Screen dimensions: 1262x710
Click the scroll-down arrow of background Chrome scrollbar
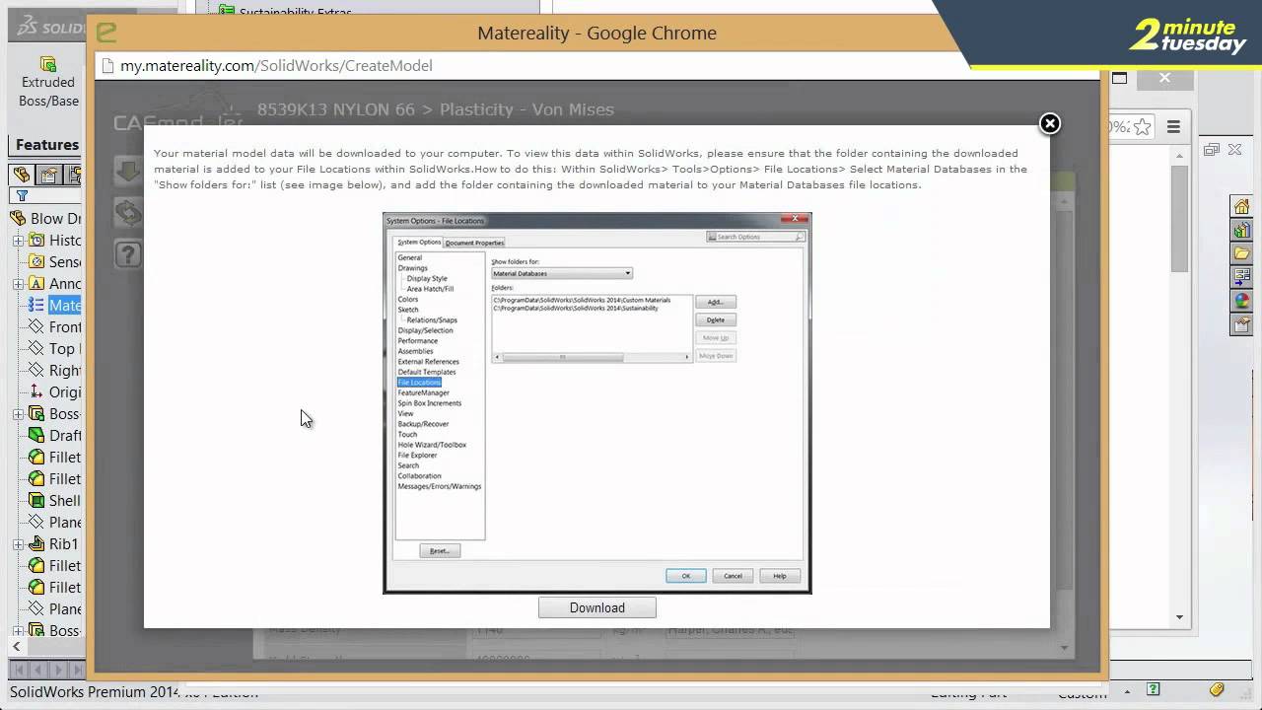(1180, 617)
